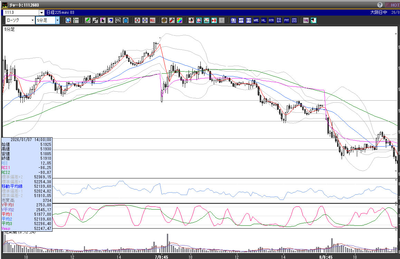Open settings with red wrench icon
Screen dimensions: 400x259
pos(172,20)
